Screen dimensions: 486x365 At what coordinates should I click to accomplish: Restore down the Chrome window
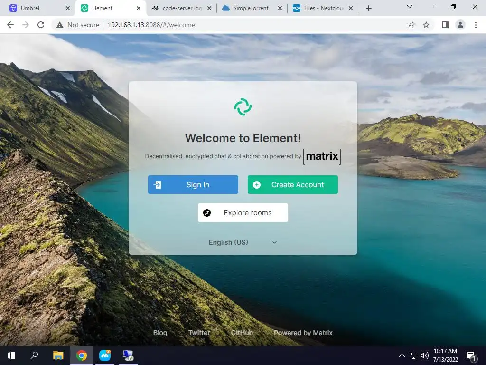tap(453, 7)
